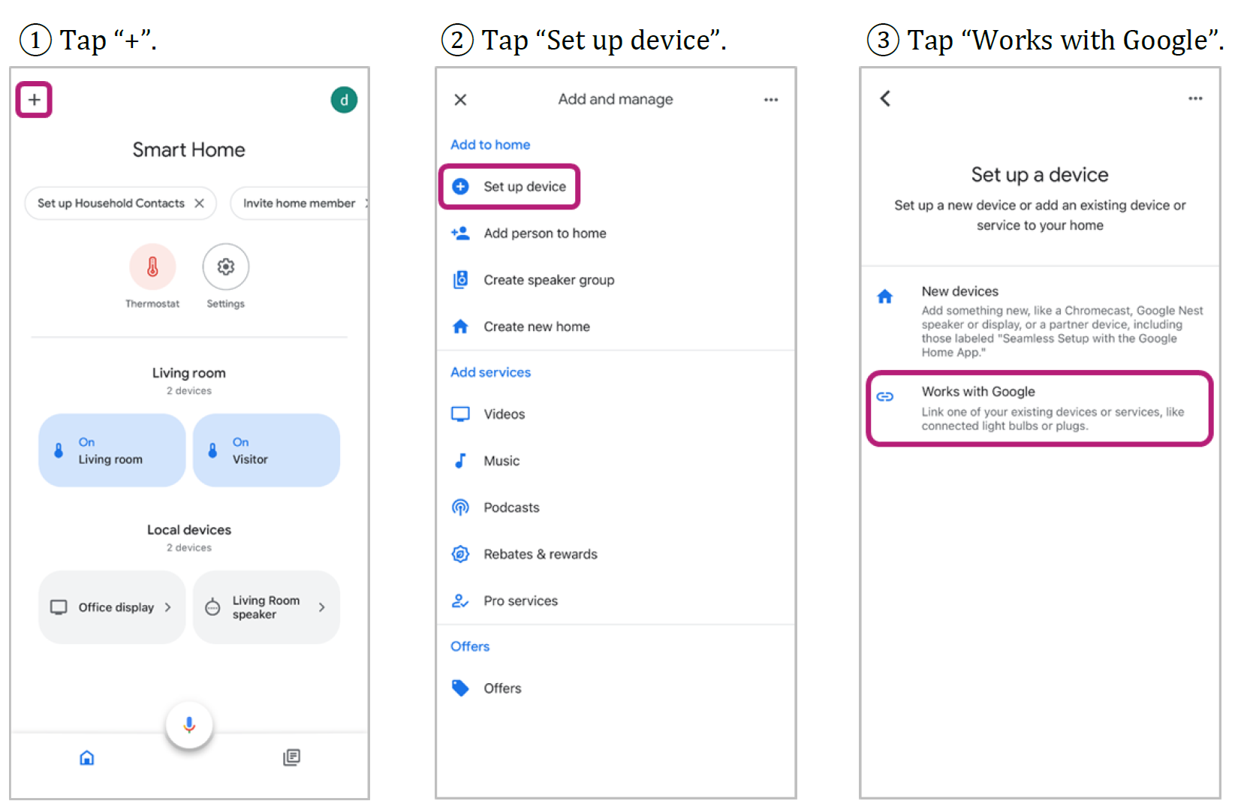Image resolution: width=1247 pixels, height=804 pixels.
Task: Open the red Thermostat icon
Action: point(152,266)
